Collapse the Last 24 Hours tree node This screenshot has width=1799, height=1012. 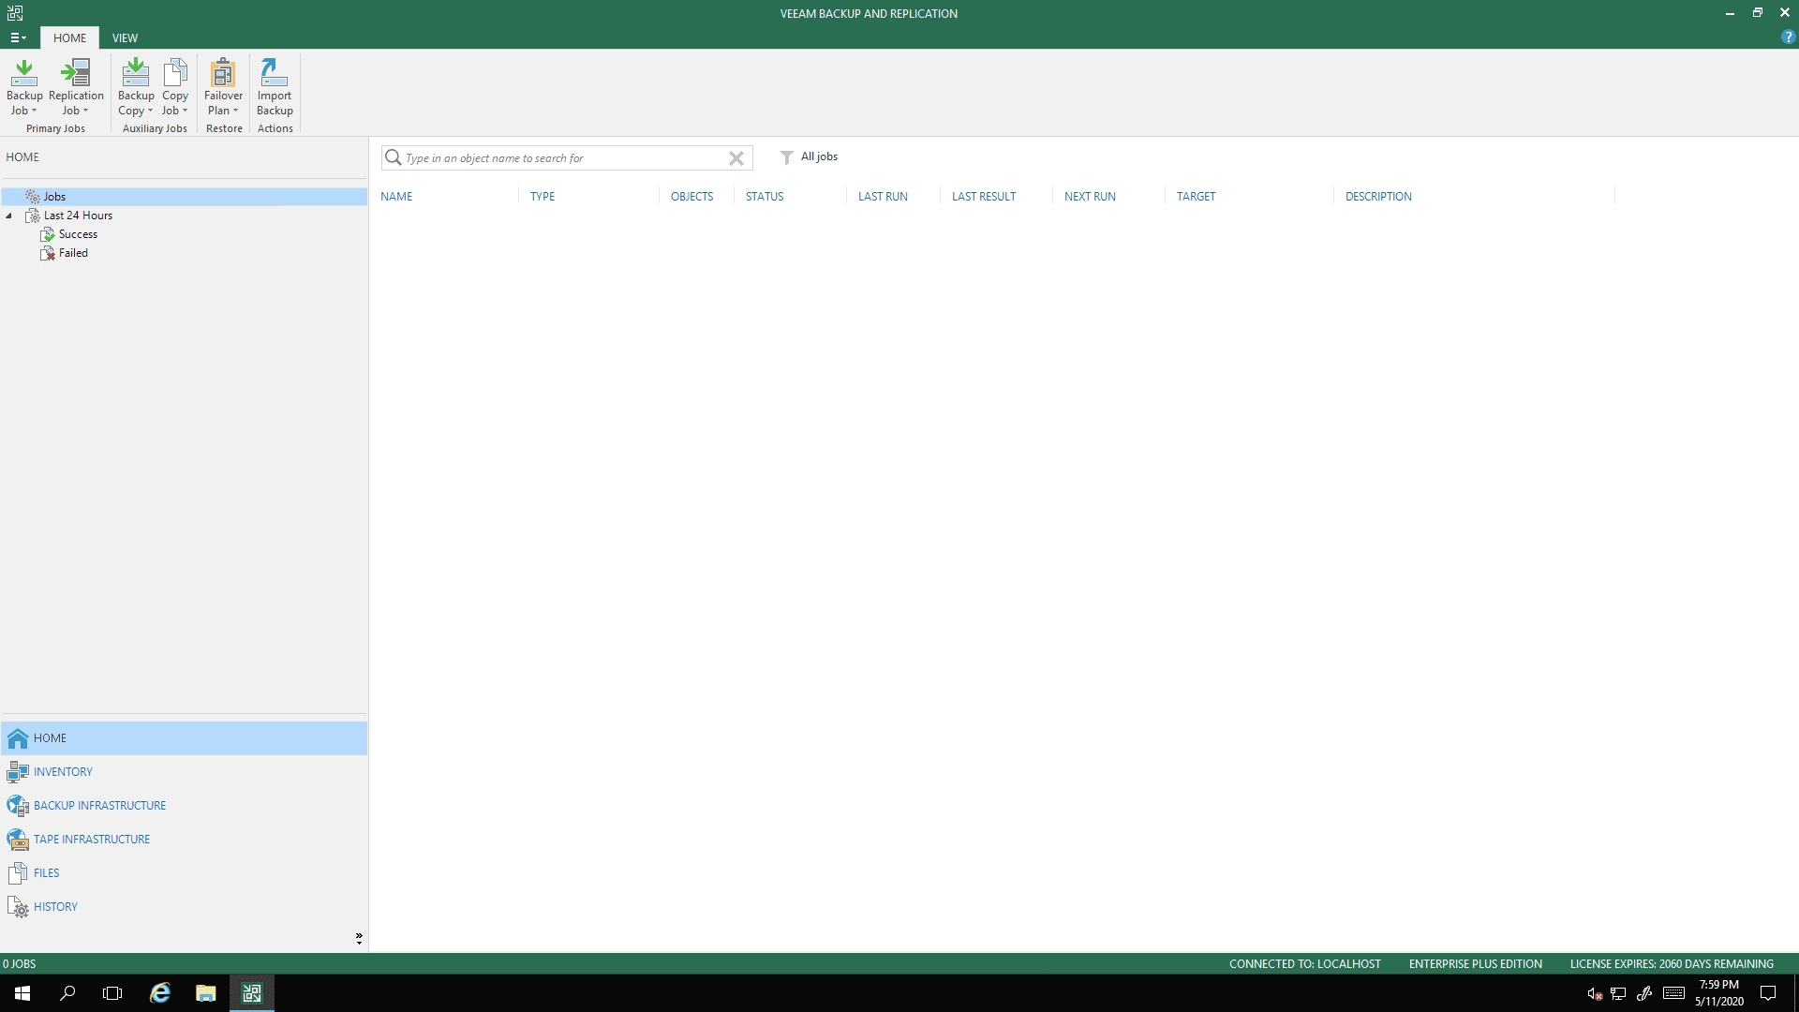[9, 216]
